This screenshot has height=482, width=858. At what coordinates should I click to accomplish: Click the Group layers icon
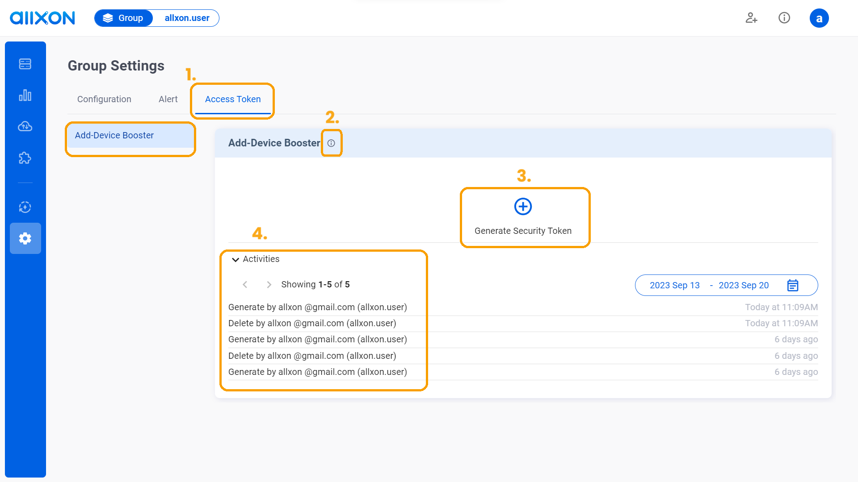108,18
